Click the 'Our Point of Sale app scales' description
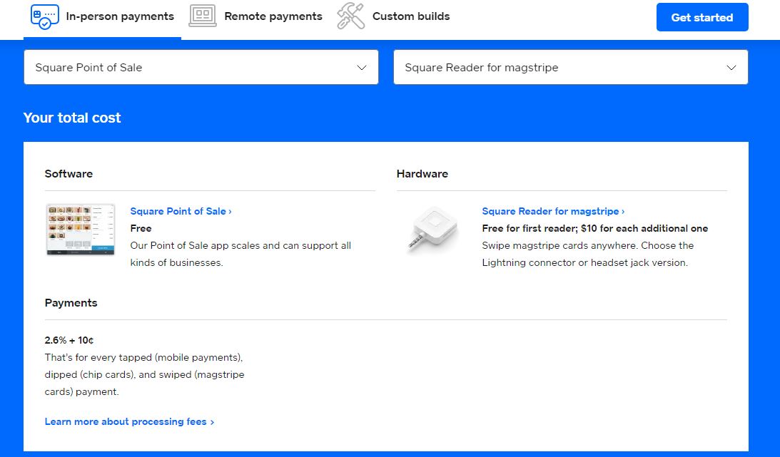The height and width of the screenshot is (457, 780). pyautogui.click(x=240, y=254)
